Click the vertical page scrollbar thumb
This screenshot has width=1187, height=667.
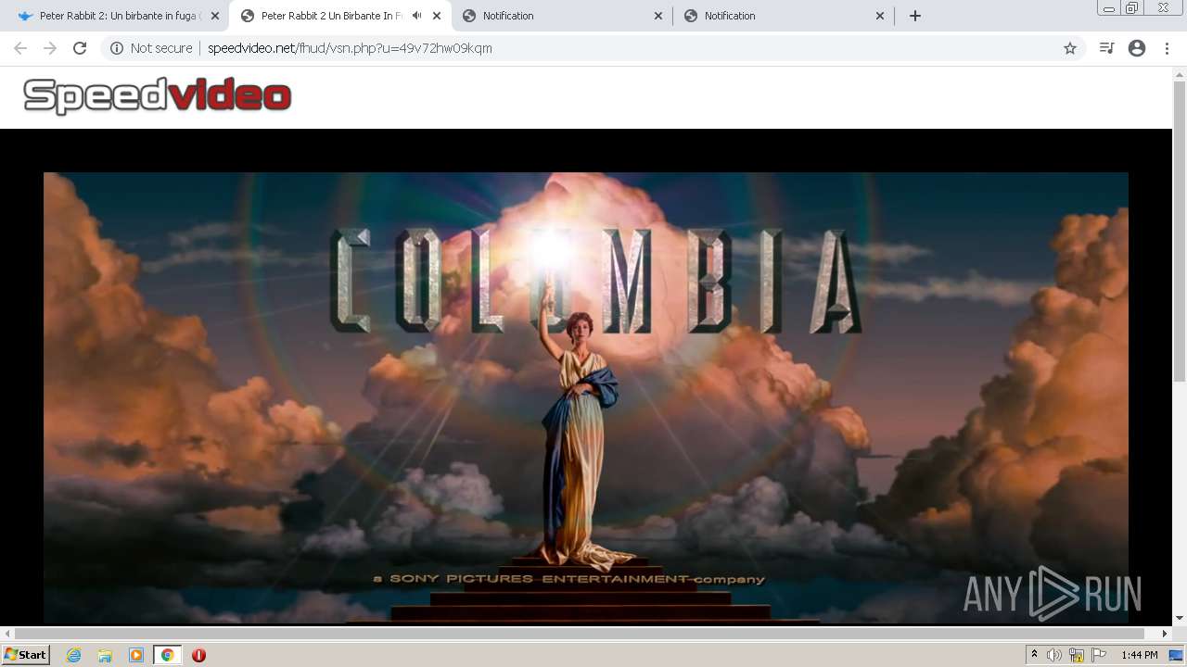click(x=1180, y=232)
